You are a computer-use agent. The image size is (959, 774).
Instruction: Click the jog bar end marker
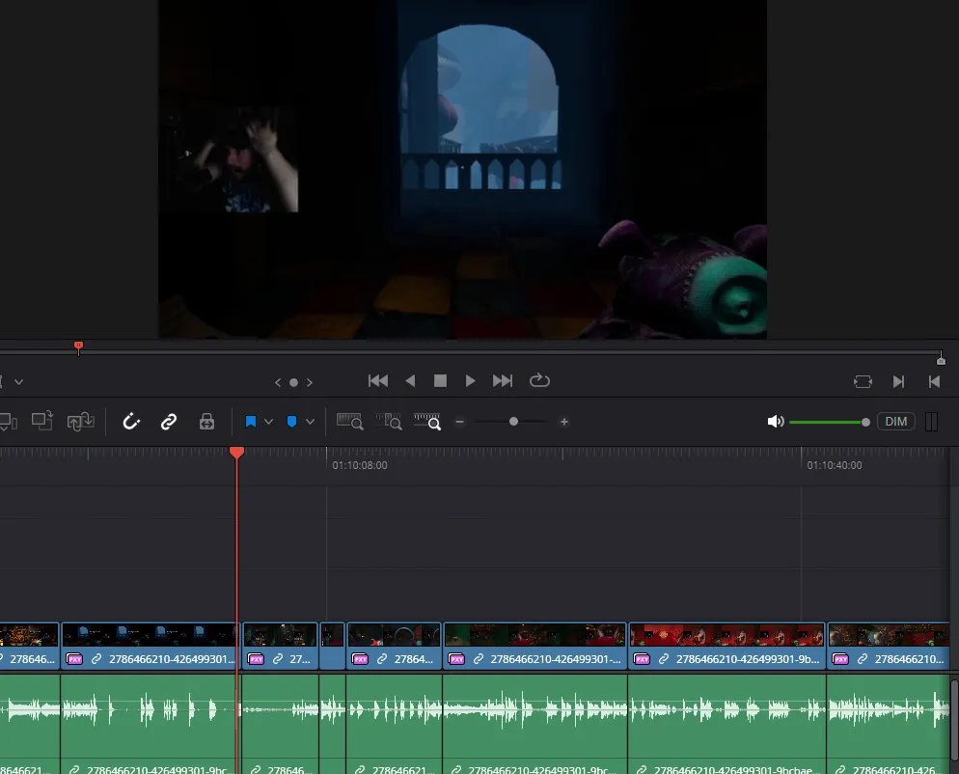click(942, 359)
